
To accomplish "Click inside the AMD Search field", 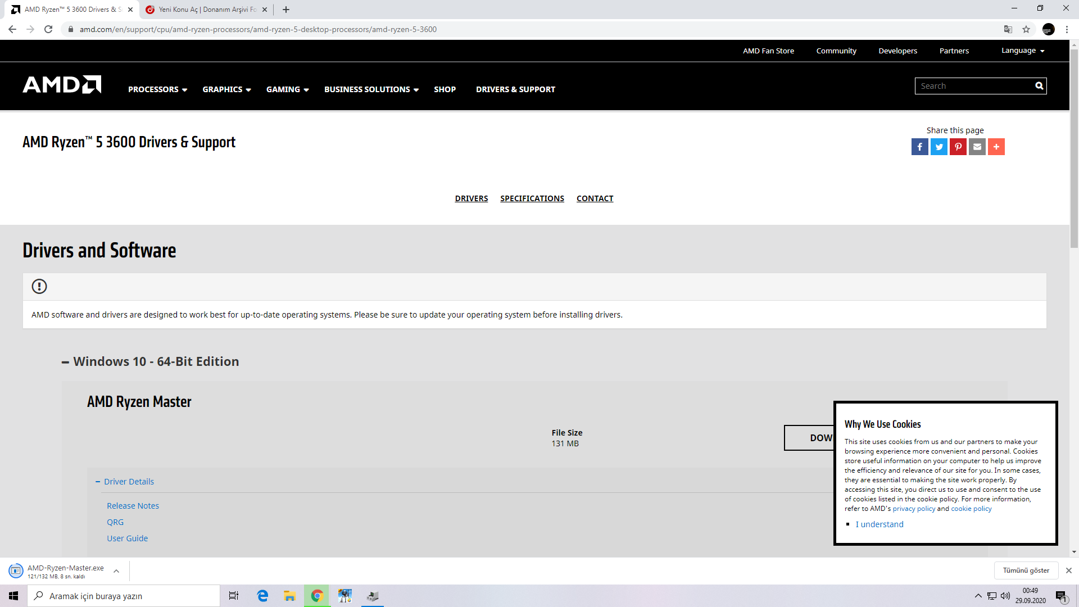I will click(975, 86).
